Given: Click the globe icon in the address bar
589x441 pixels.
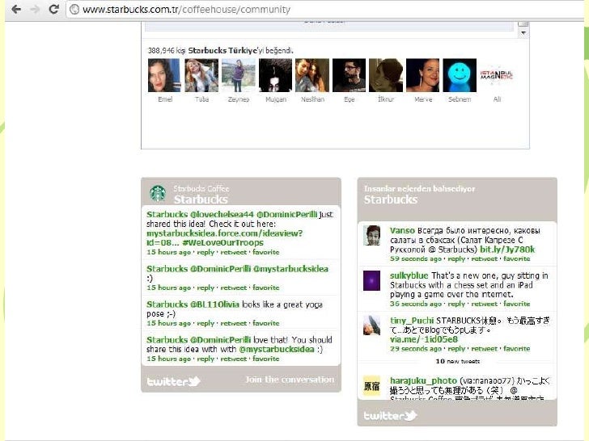Looking at the screenshot, I should (x=74, y=10).
